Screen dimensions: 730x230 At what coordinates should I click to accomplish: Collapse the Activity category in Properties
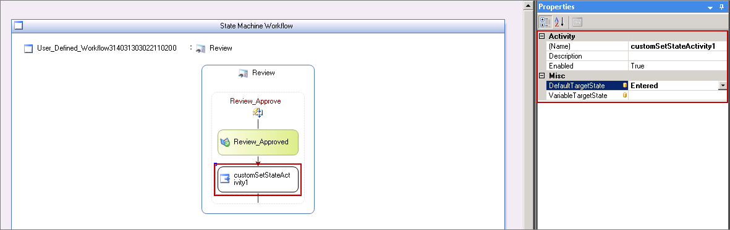pos(542,36)
